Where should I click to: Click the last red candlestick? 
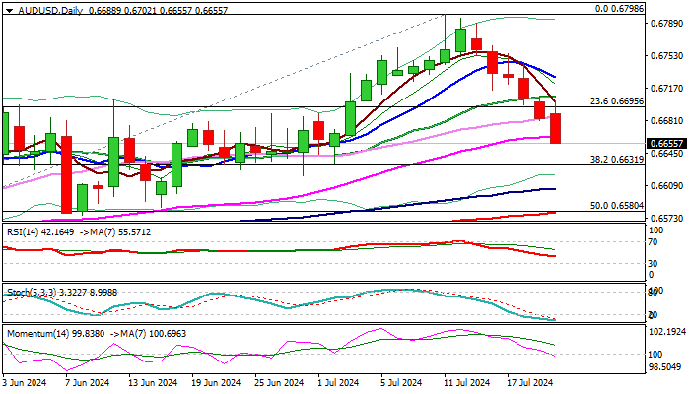pyautogui.click(x=555, y=128)
